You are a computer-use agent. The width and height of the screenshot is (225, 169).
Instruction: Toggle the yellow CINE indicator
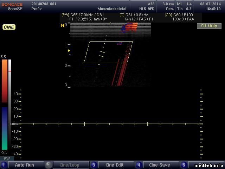pos(9,27)
